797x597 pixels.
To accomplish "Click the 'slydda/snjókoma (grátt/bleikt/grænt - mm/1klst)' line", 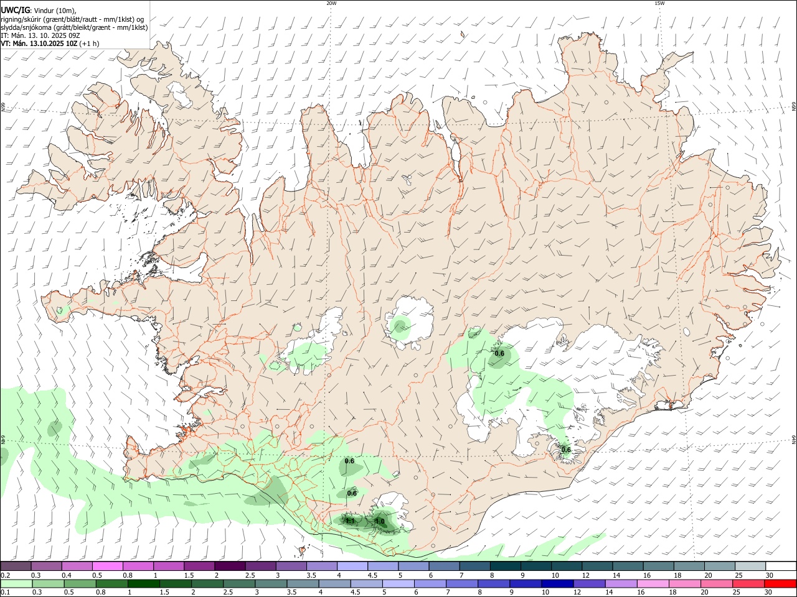I will point(74,27).
